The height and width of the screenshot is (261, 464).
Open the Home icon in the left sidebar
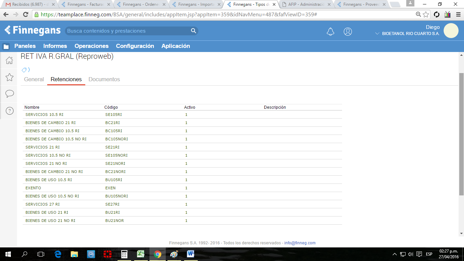pos(10,60)
